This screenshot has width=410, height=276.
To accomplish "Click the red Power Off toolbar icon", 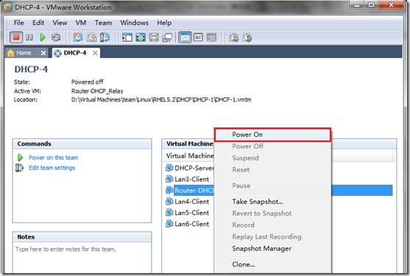I will pos(16,38).
